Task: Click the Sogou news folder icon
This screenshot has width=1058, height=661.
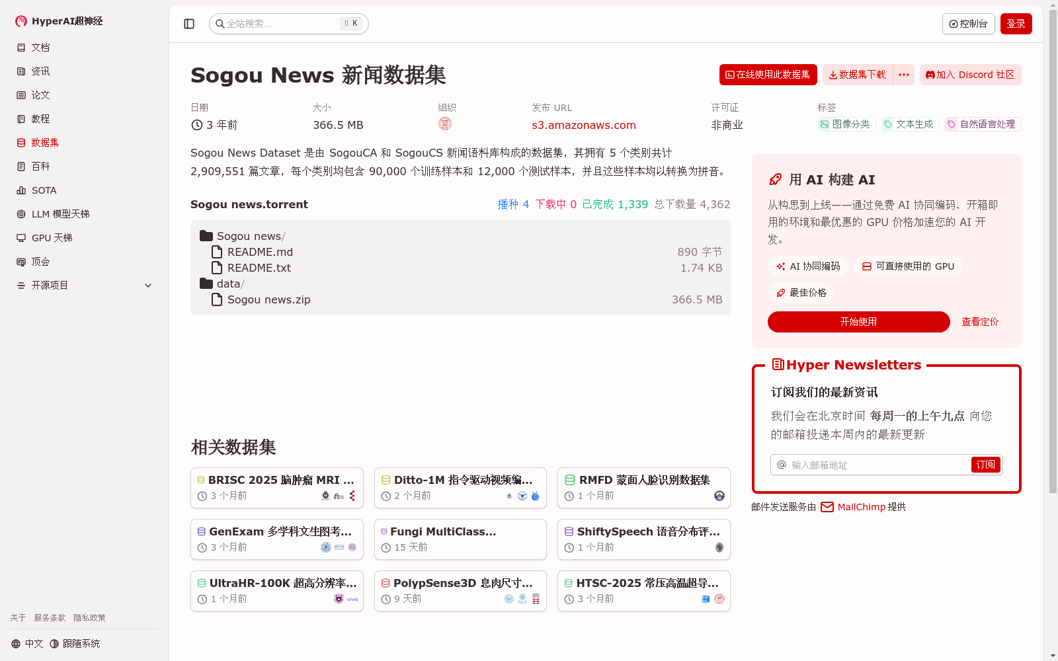Action: click(x=206, y=236)
